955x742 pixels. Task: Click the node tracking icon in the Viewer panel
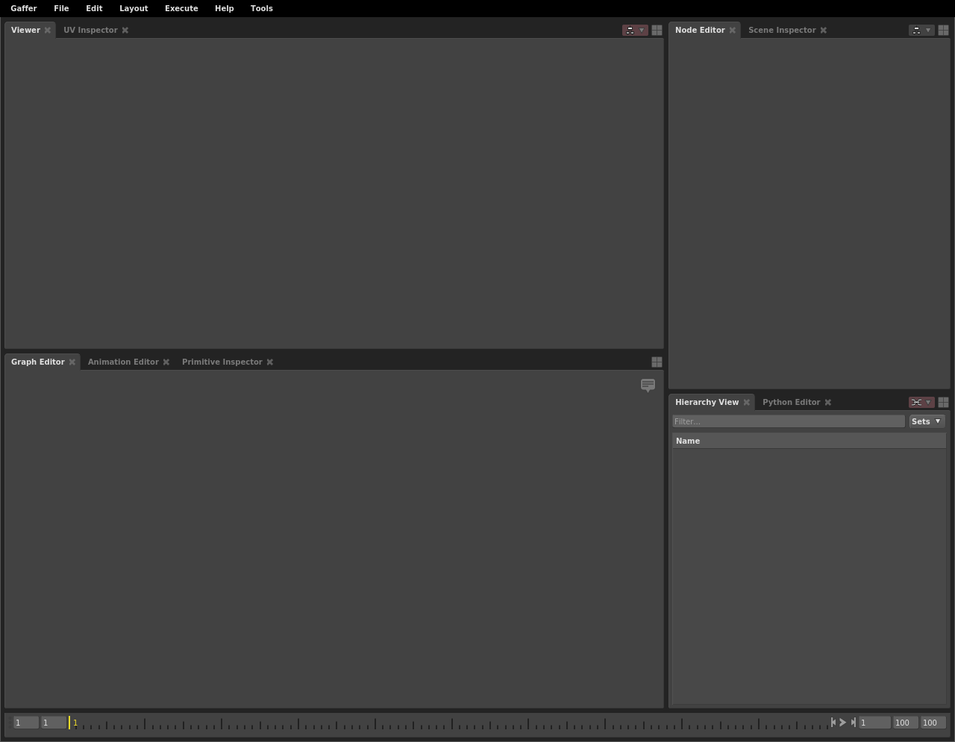pyautogui.click(x=630, y=30)
